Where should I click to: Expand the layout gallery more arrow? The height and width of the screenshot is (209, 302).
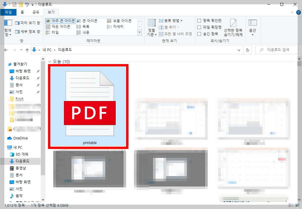tap(140, 33)
